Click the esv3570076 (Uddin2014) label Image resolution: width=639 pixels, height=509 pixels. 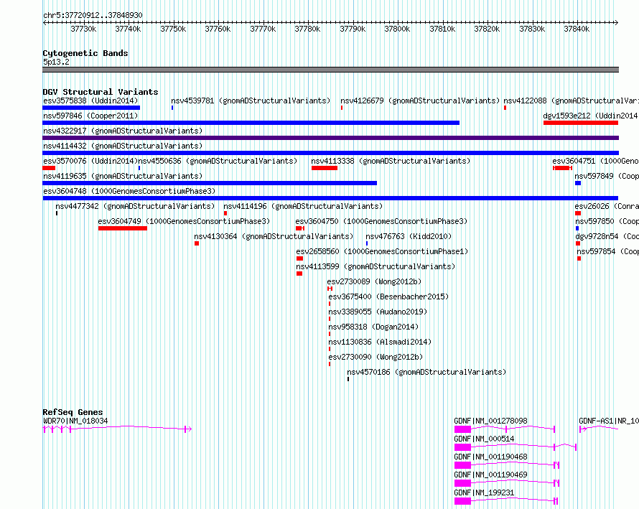[x=90, y=161]
